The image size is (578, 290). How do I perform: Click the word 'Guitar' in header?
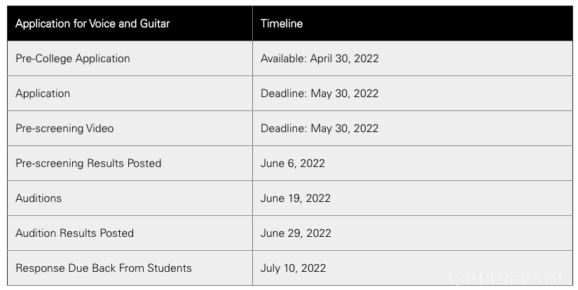(155, 24)
